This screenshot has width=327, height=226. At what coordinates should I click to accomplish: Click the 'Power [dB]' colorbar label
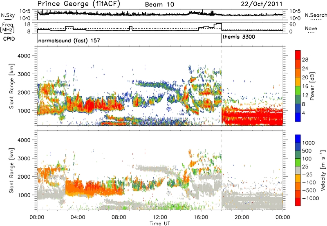312,86
